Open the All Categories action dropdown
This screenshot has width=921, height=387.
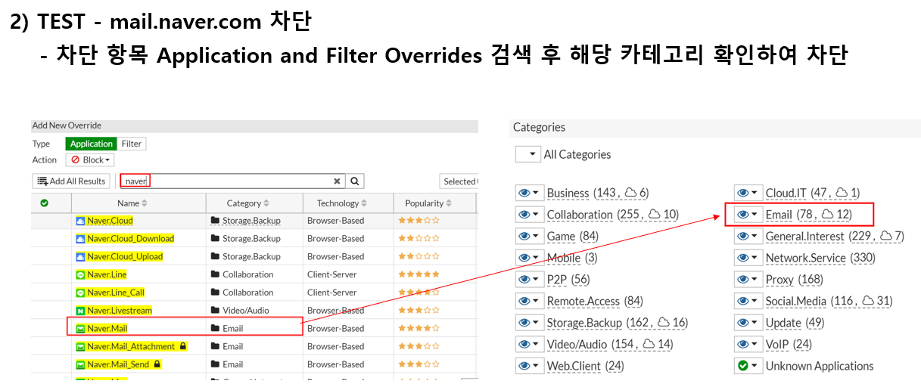coord(527,154)
